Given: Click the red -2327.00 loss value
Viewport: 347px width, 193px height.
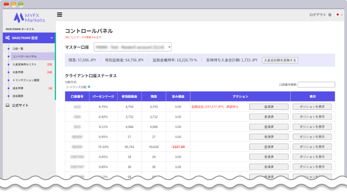Looking at the screenshot, I should [178, 147].
